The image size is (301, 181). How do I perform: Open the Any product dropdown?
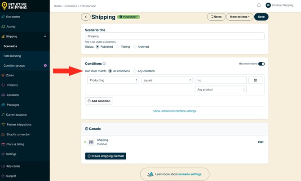pos(221,90)
